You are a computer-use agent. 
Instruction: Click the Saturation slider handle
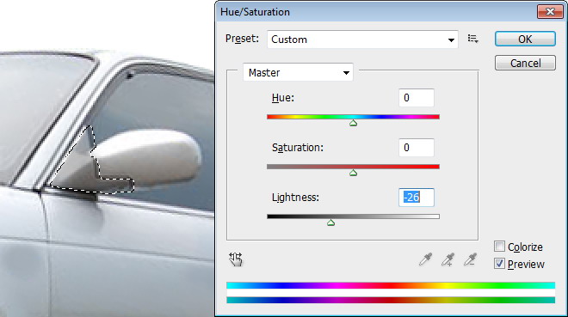point(353,174)
